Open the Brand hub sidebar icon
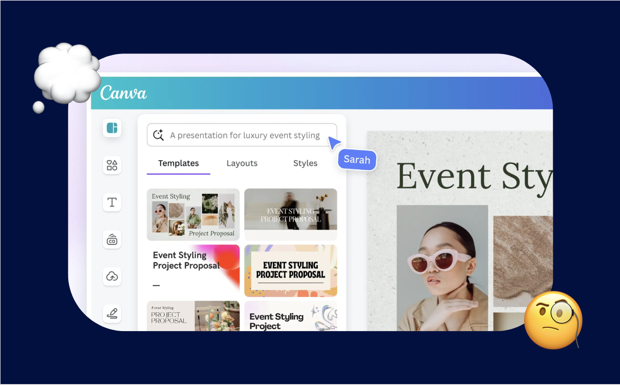Image resolution: width=620 pixels, height=386 pixels. tap(112, 240)
